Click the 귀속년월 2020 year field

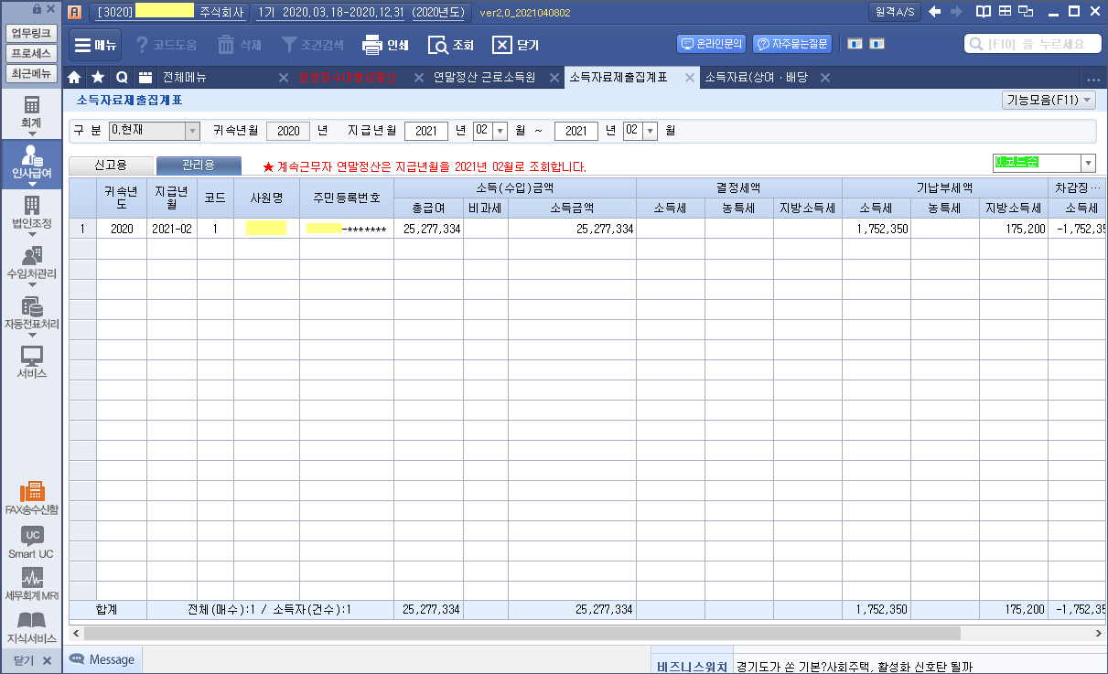pos(288,131)
